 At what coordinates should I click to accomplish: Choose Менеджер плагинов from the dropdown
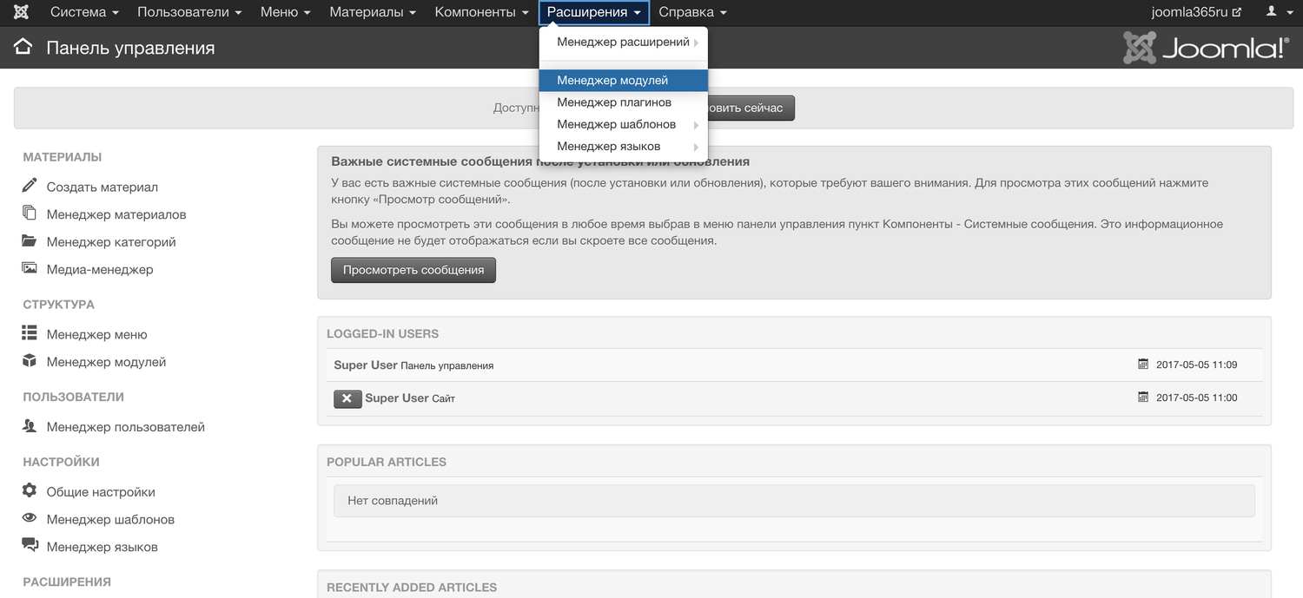pos(614,102)
